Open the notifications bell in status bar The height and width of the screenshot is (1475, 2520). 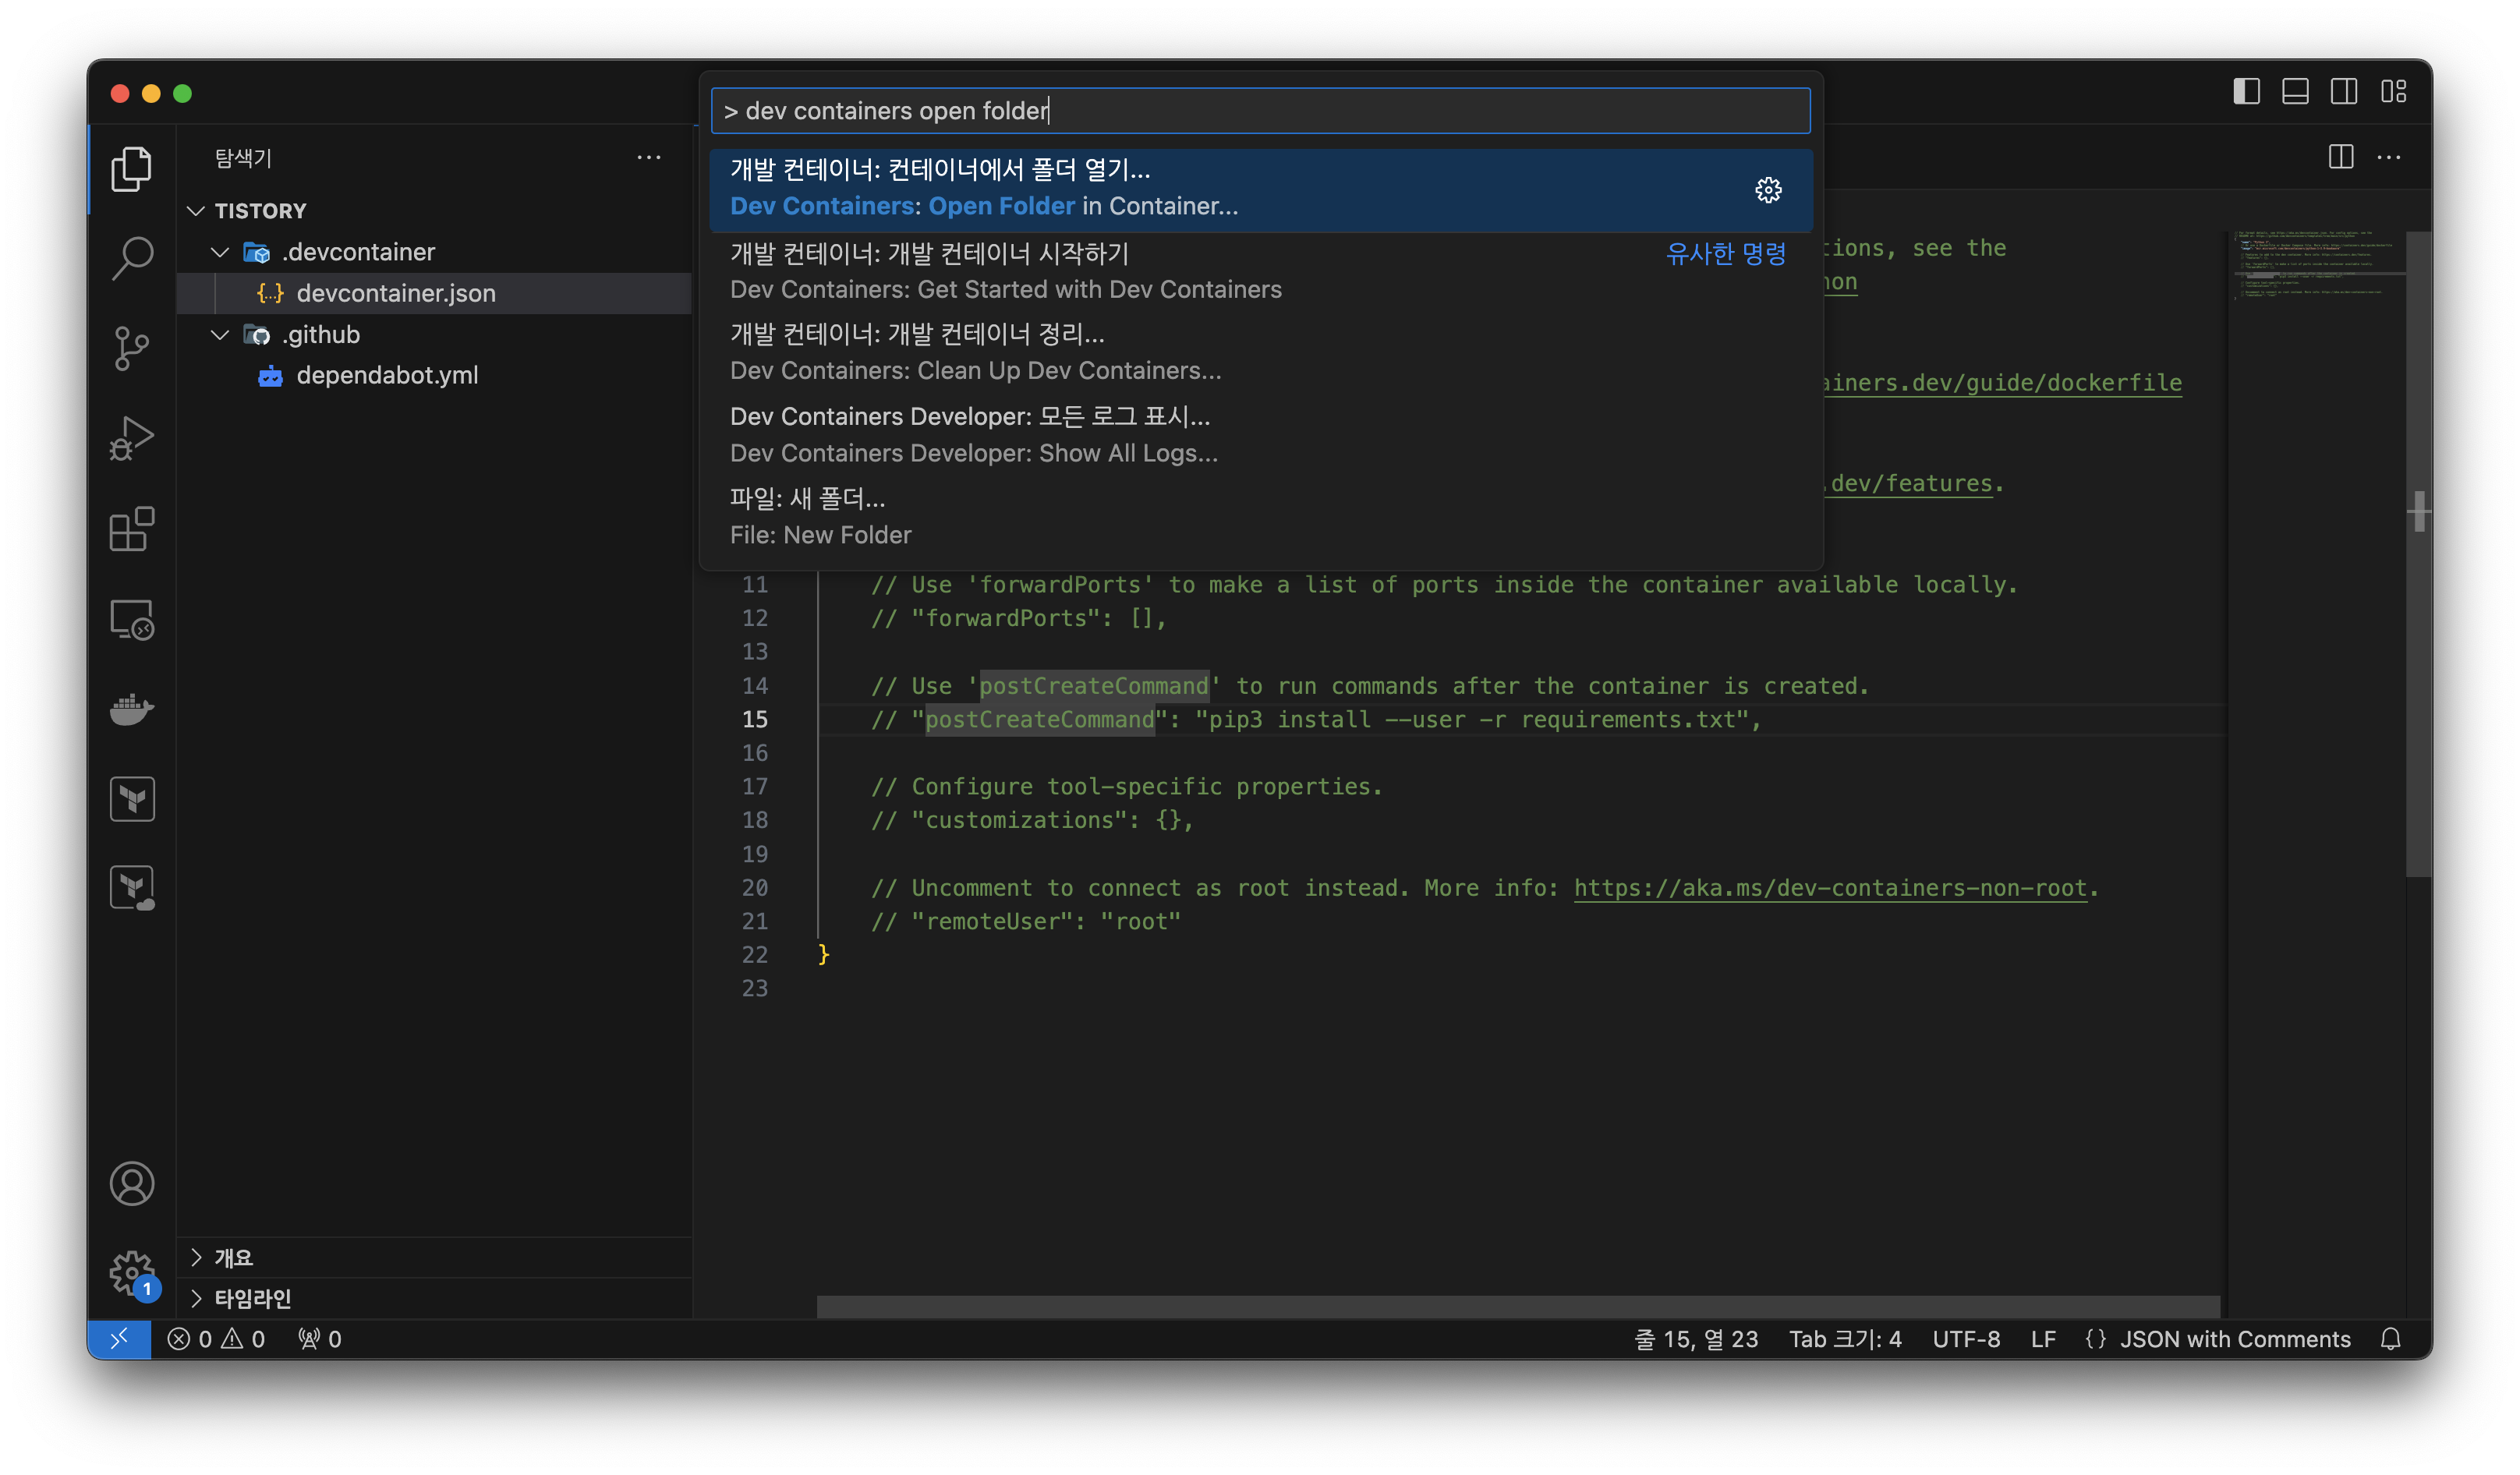click(x=2390, y=1338)
